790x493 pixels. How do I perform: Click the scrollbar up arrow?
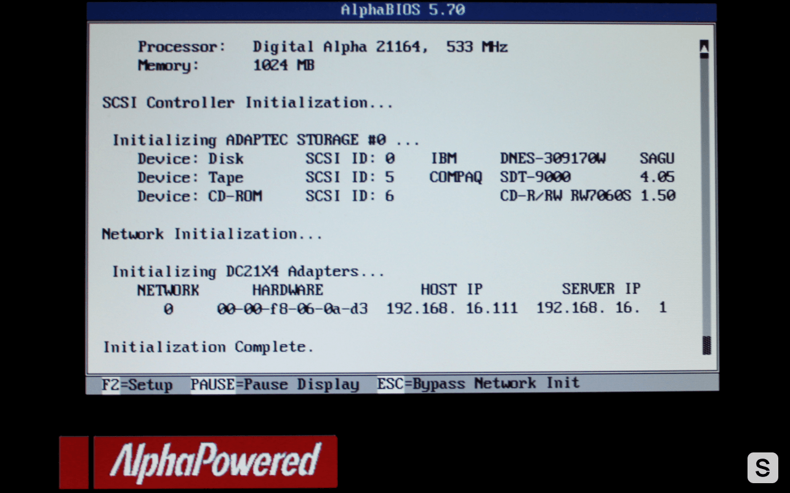pos(704,47)
